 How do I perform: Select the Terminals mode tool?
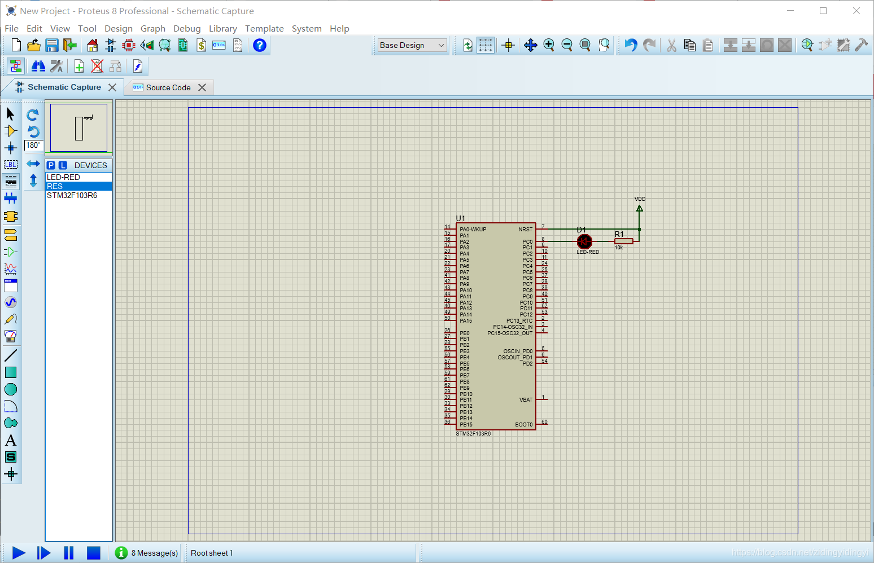pos(10,235)
